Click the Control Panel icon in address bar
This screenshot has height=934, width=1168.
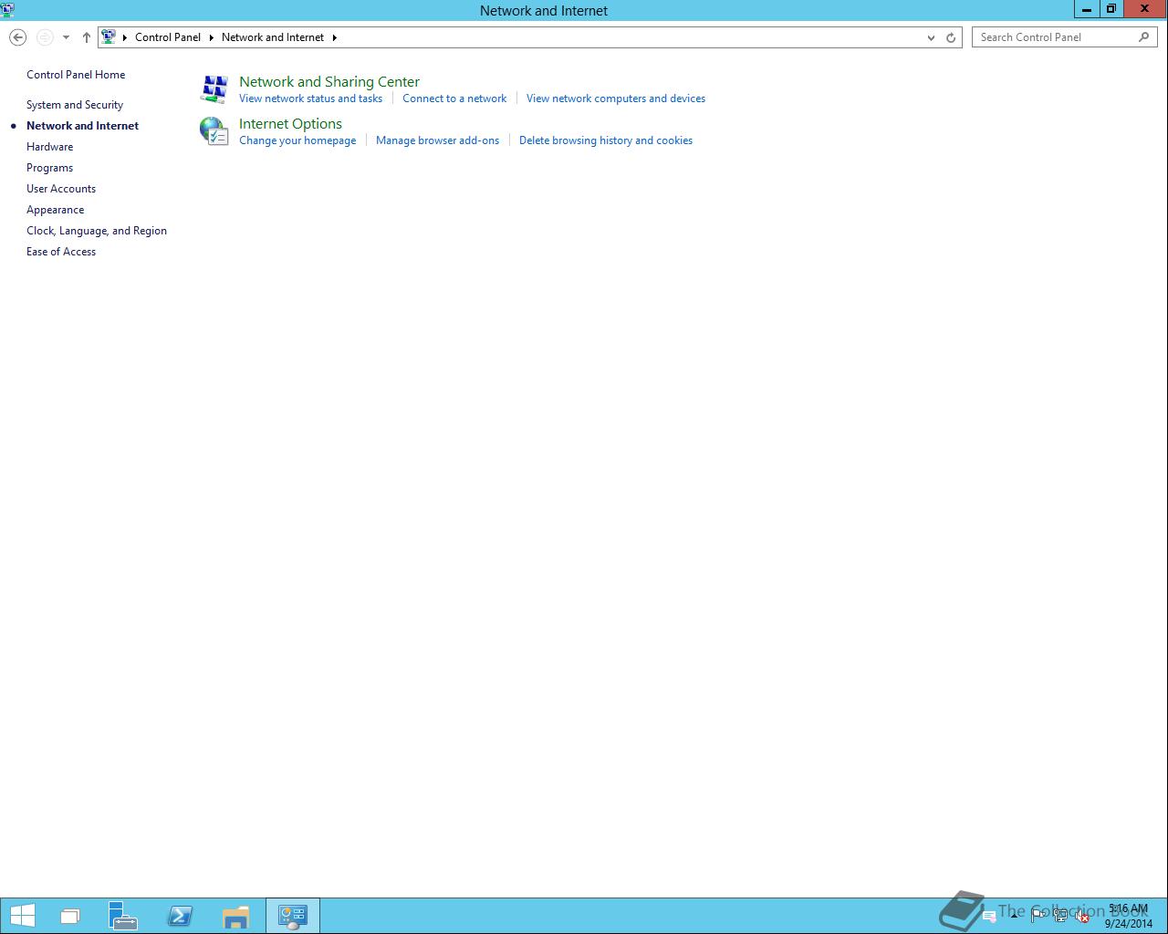[x=109, y=37]
